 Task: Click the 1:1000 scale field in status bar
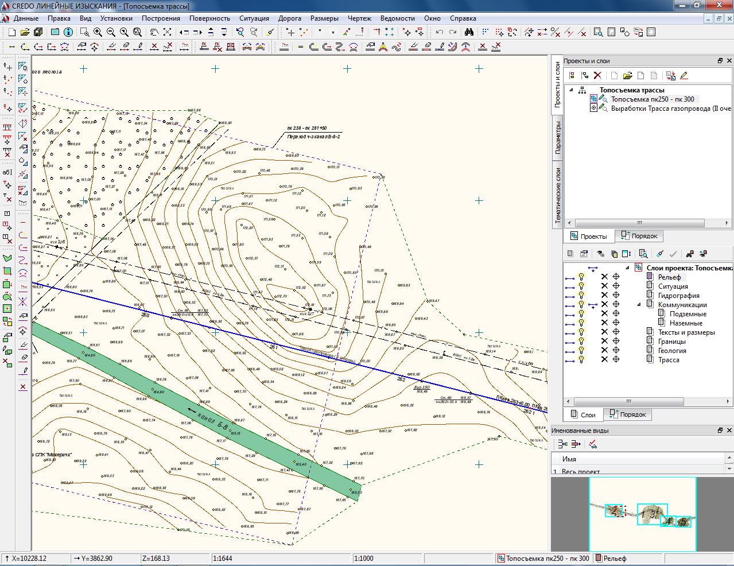pyautogui.click(x=387, y=558)
